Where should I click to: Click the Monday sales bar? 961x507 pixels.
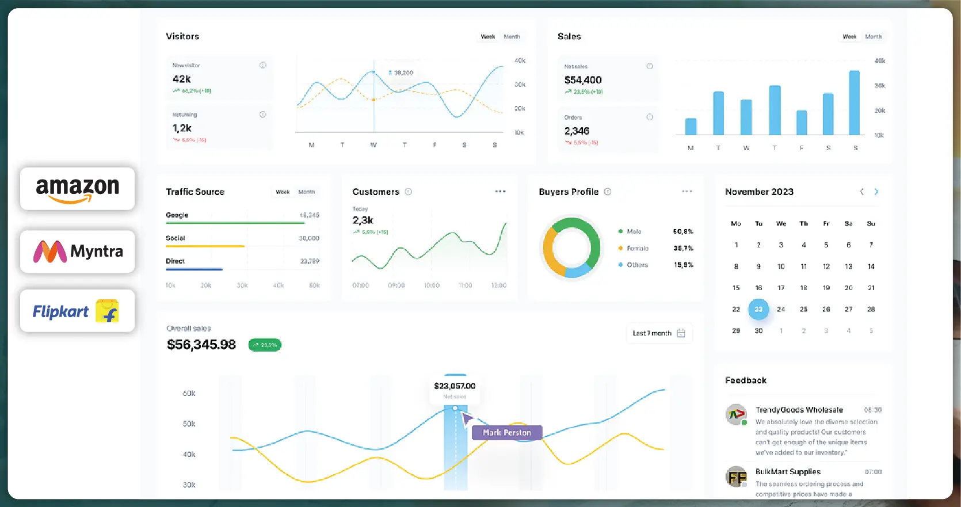[x=691, y=127]
